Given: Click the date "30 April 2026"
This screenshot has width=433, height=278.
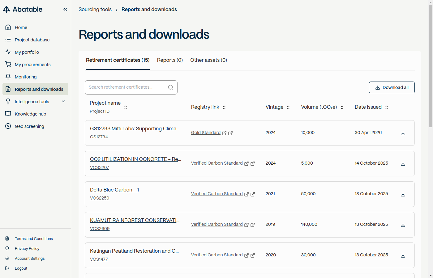Looking at the screenshot, I should [x=368, y=133].
